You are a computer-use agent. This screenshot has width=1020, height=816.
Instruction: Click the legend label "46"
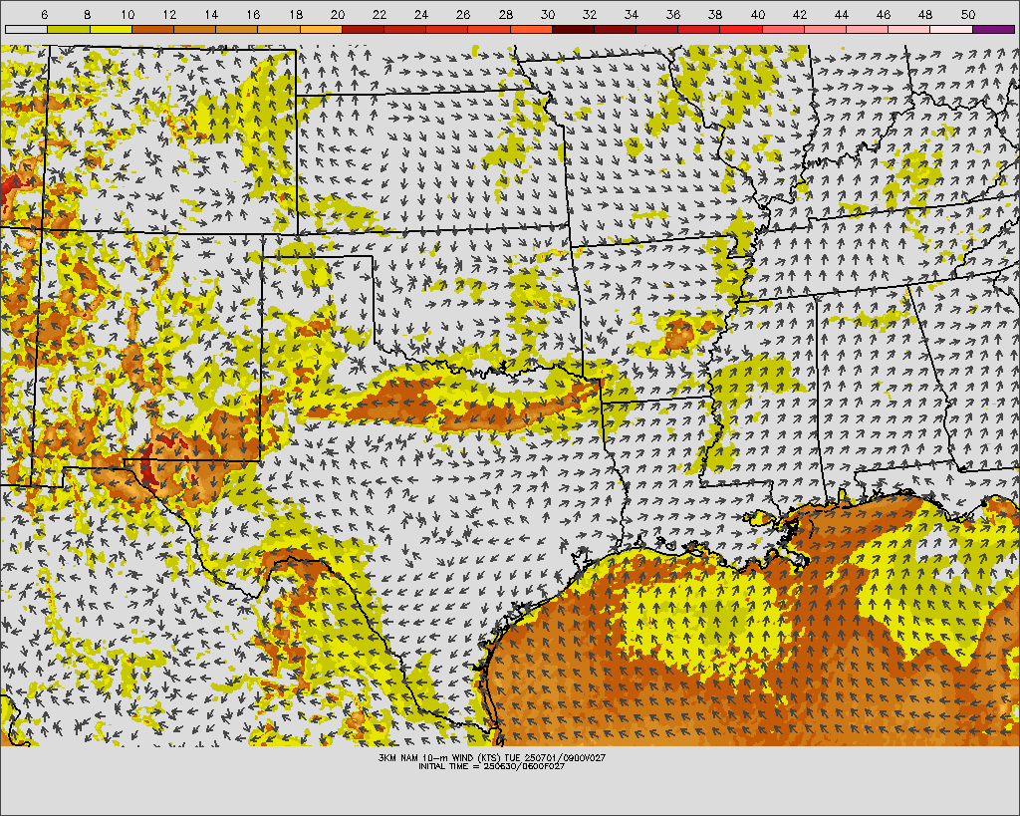(x=883, y=14)
